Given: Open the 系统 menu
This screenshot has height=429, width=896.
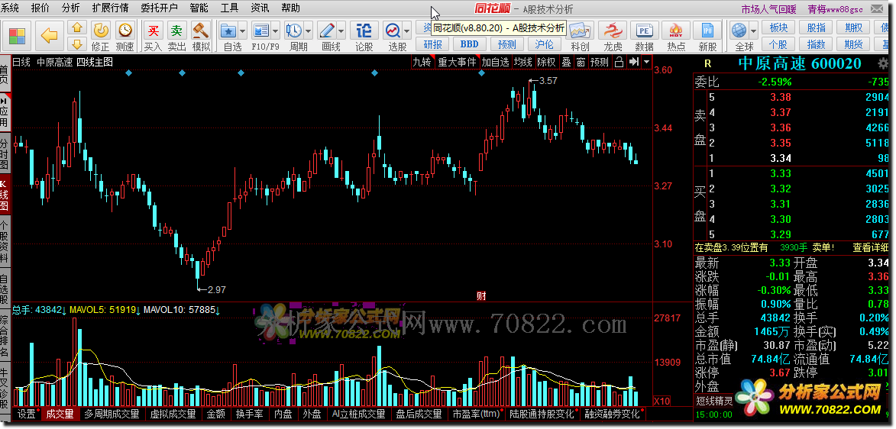Looking at the screenshot, I should (x=10, y=8).
